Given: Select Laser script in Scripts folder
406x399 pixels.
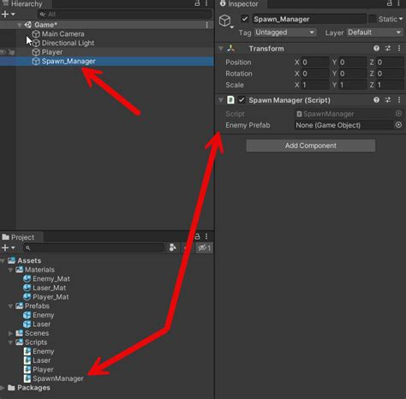Looking at the screenshot, I should [x=37, y=360].
